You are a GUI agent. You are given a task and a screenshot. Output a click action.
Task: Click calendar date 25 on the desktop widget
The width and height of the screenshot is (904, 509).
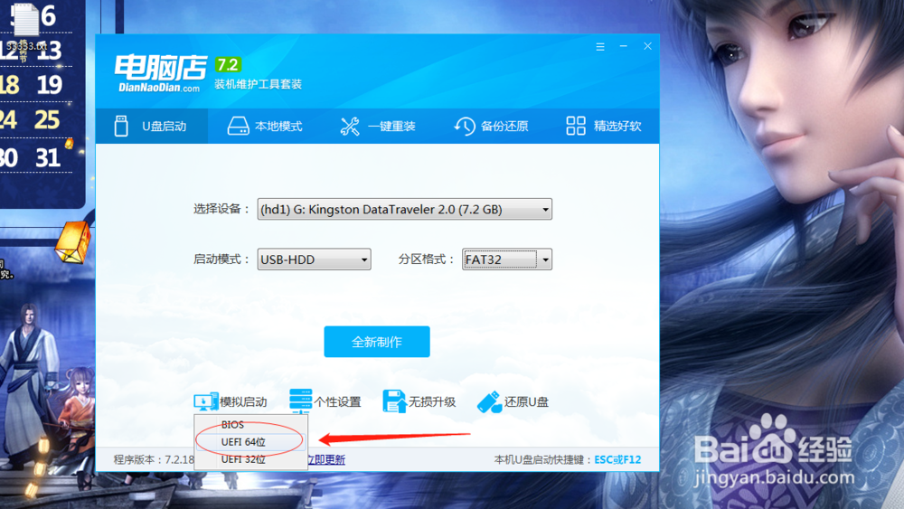pyautogui.click(x=47, y=120)
